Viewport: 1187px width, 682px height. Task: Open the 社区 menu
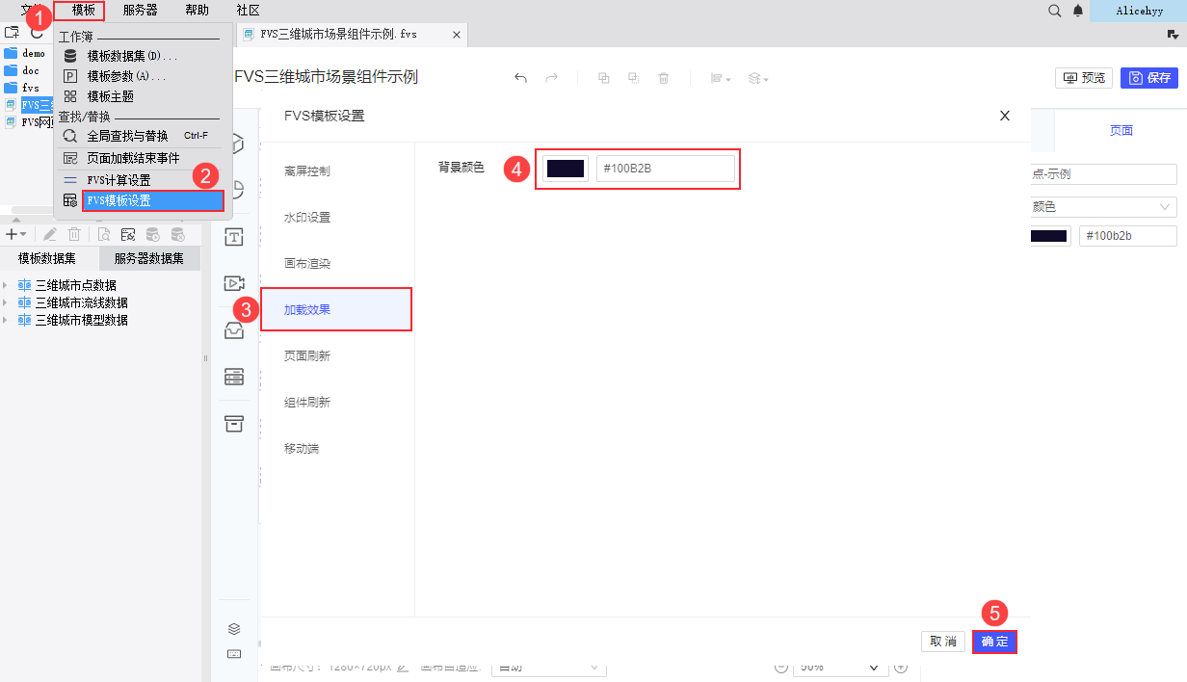click(x=248, y=10)
